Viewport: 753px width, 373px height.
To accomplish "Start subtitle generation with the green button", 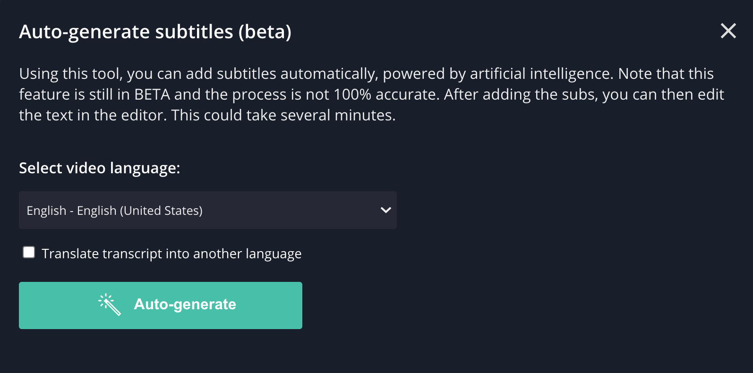I will point(161,305).
